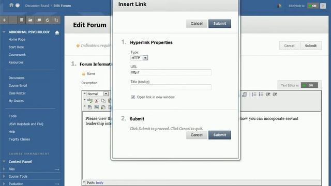Expand the Evaluation section

(x=4, y=184)
